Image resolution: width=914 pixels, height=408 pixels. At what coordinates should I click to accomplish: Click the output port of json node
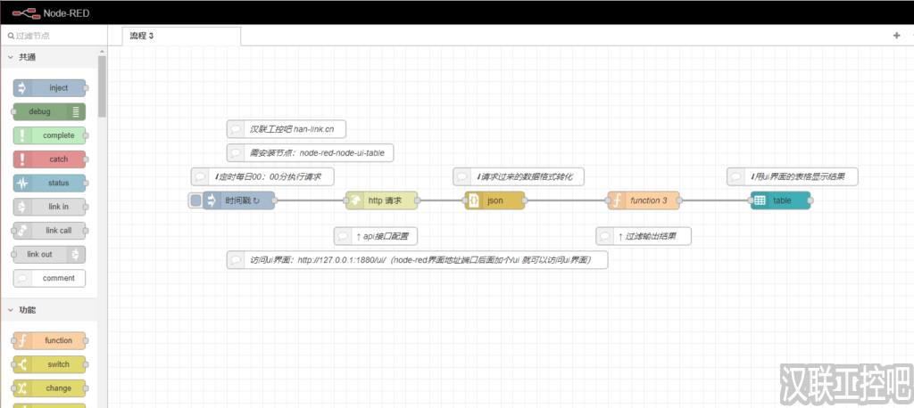525,200
